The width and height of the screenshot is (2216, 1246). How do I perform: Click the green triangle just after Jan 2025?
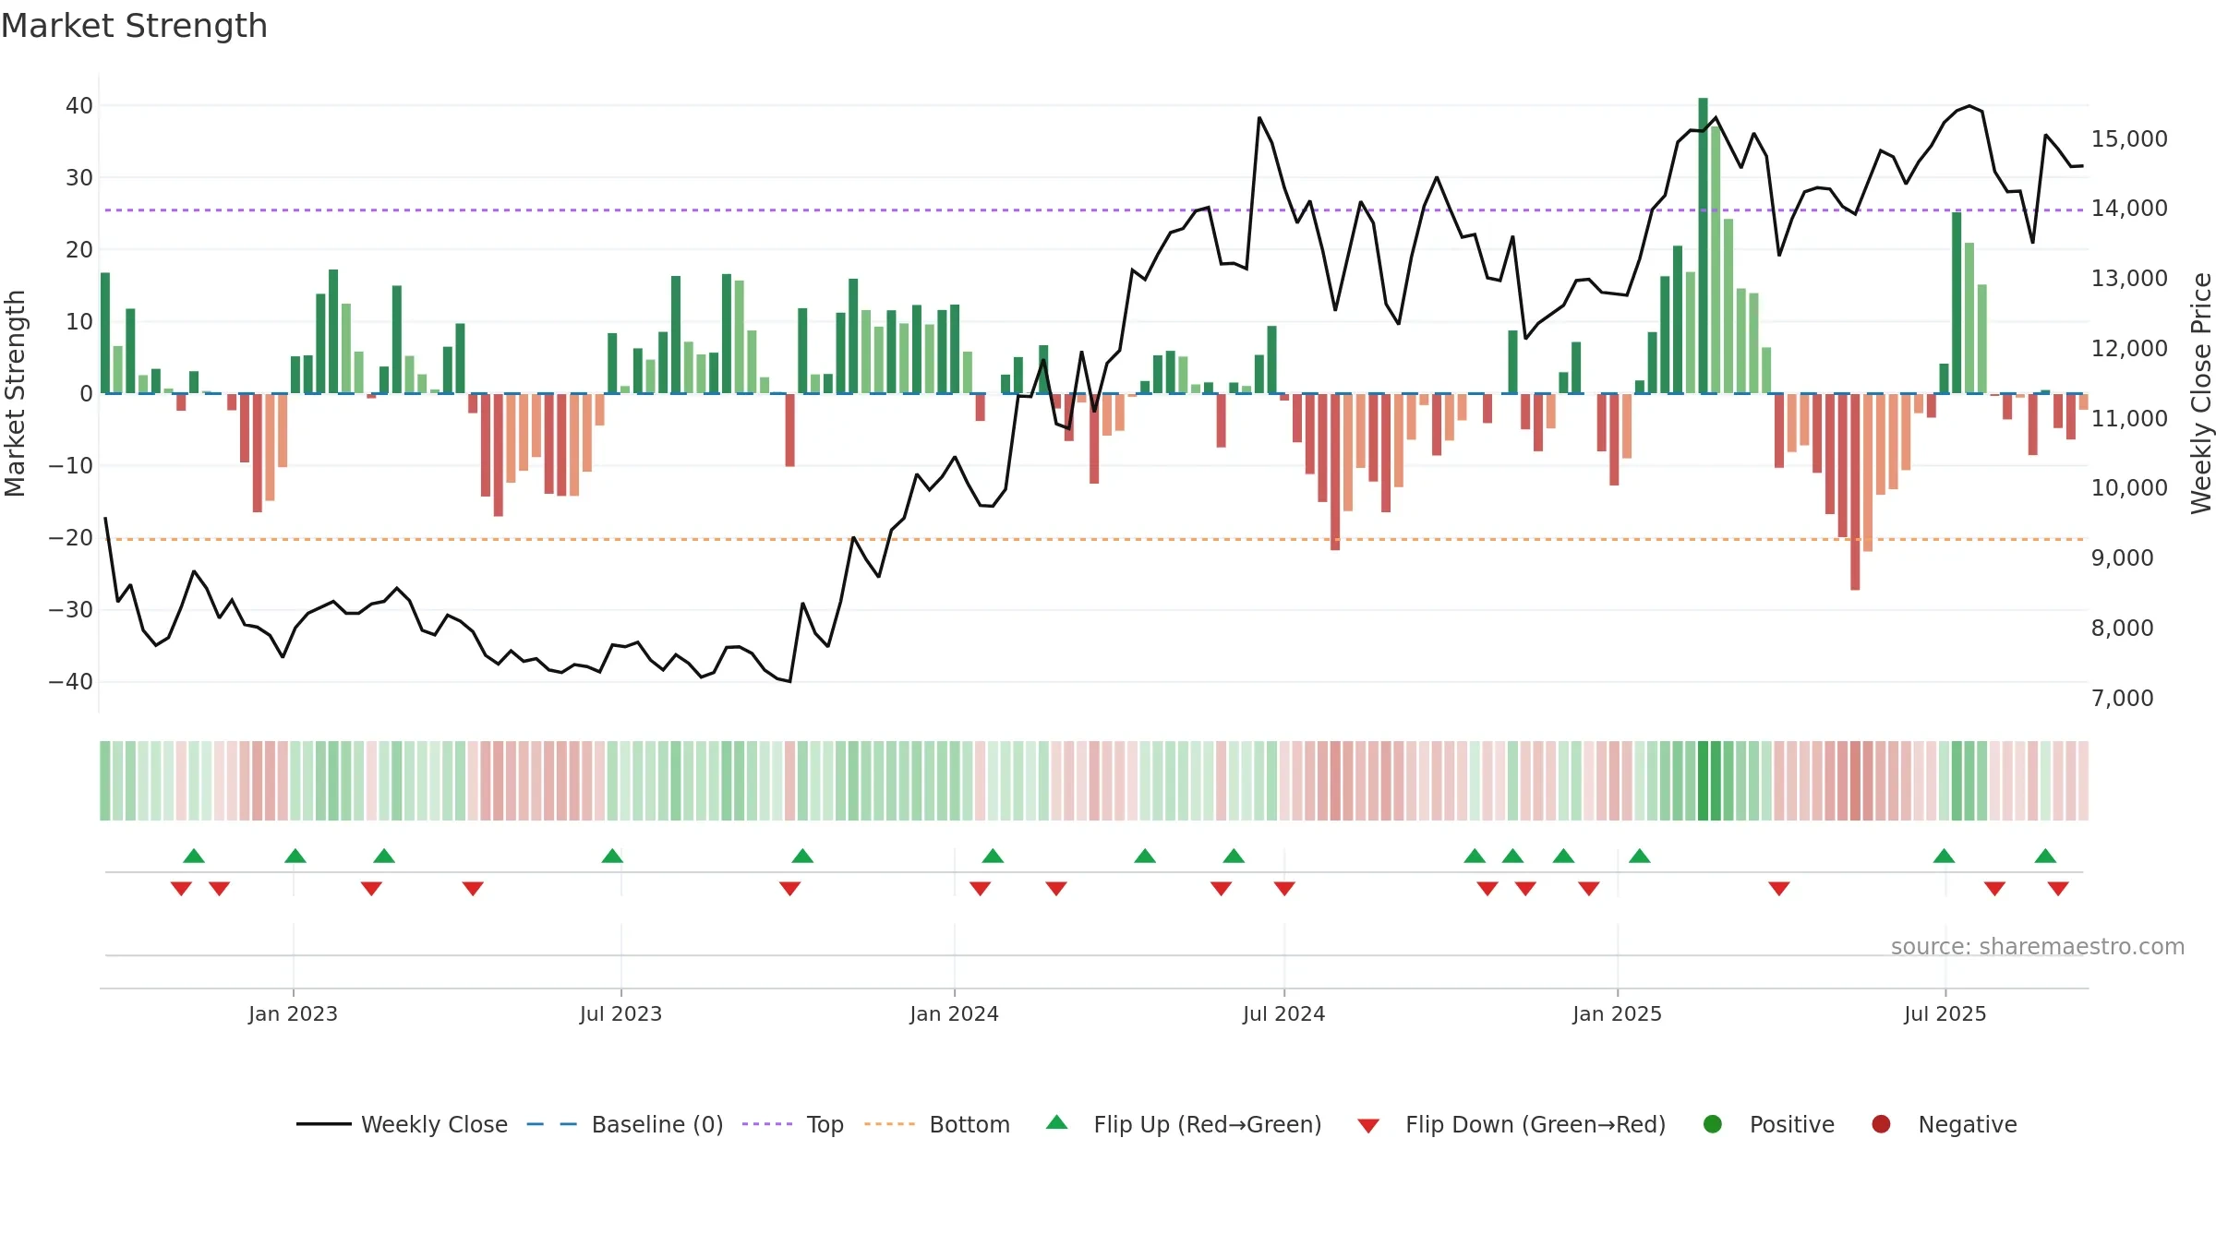click(1640, 856)
